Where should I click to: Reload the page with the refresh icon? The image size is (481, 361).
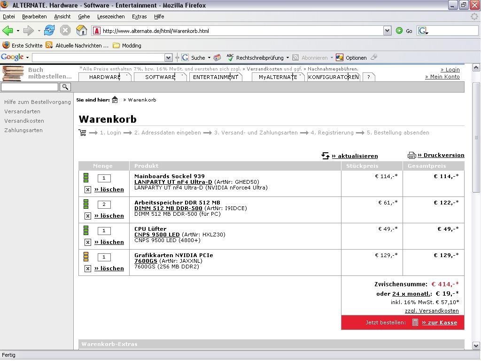pyautogui.click(x=49, y=31)
